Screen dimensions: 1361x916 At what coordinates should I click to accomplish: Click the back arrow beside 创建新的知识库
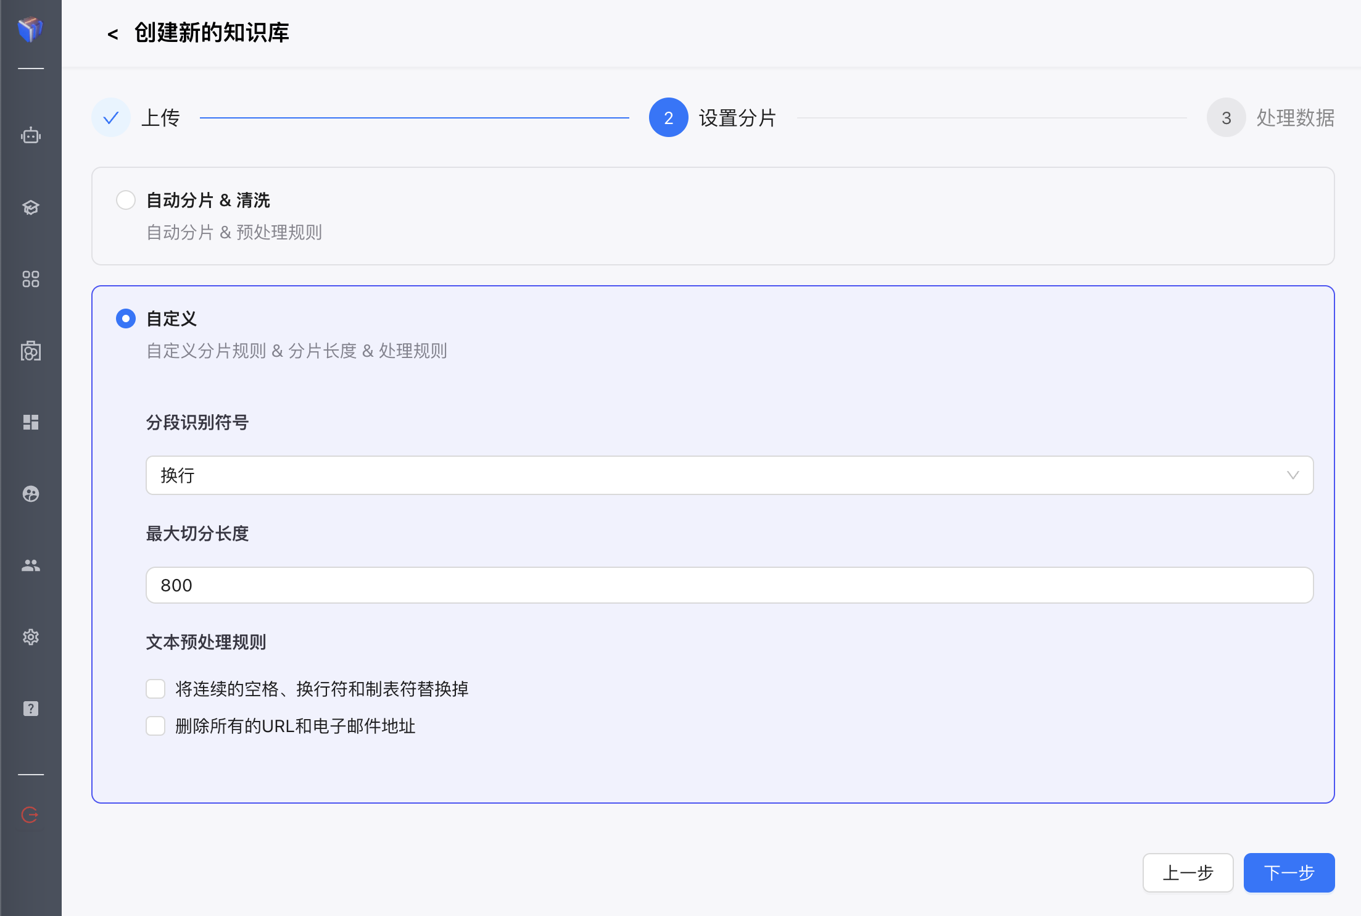pyautogui.click(x=112, y=35)
